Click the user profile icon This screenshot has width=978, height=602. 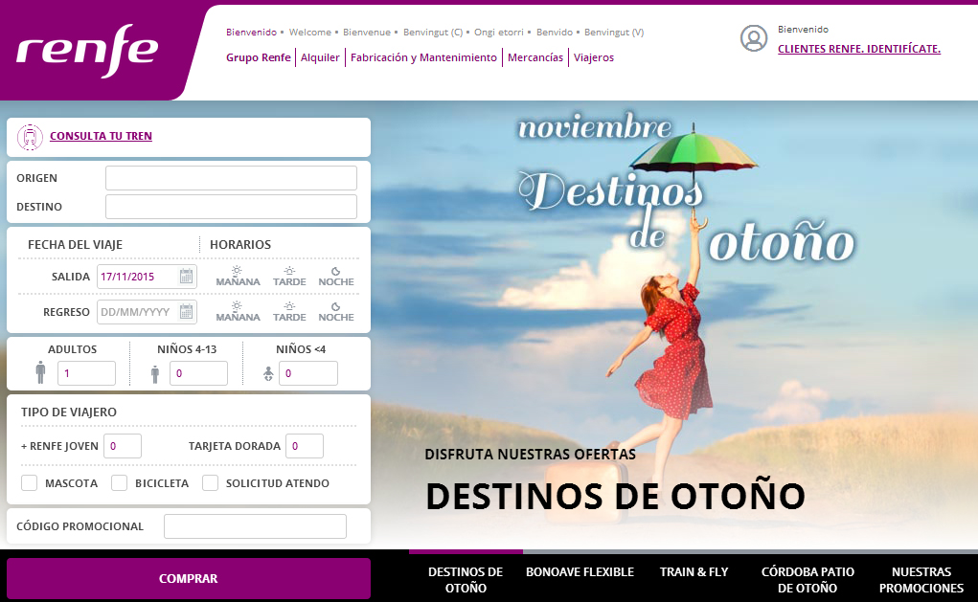(754, 38)
